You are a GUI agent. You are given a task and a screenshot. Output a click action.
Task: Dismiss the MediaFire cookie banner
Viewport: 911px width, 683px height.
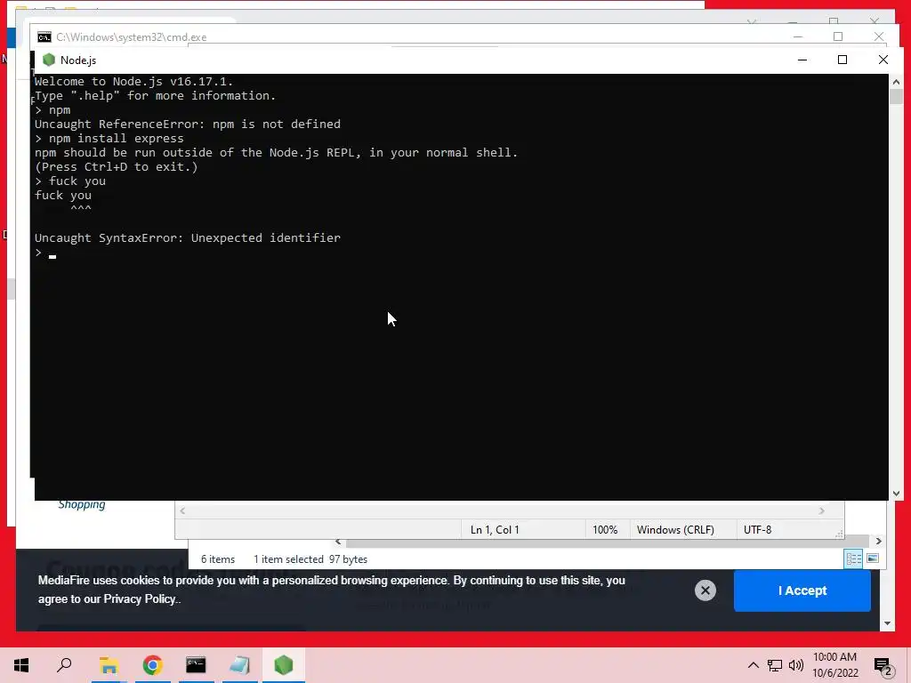[x=705, y=591]
